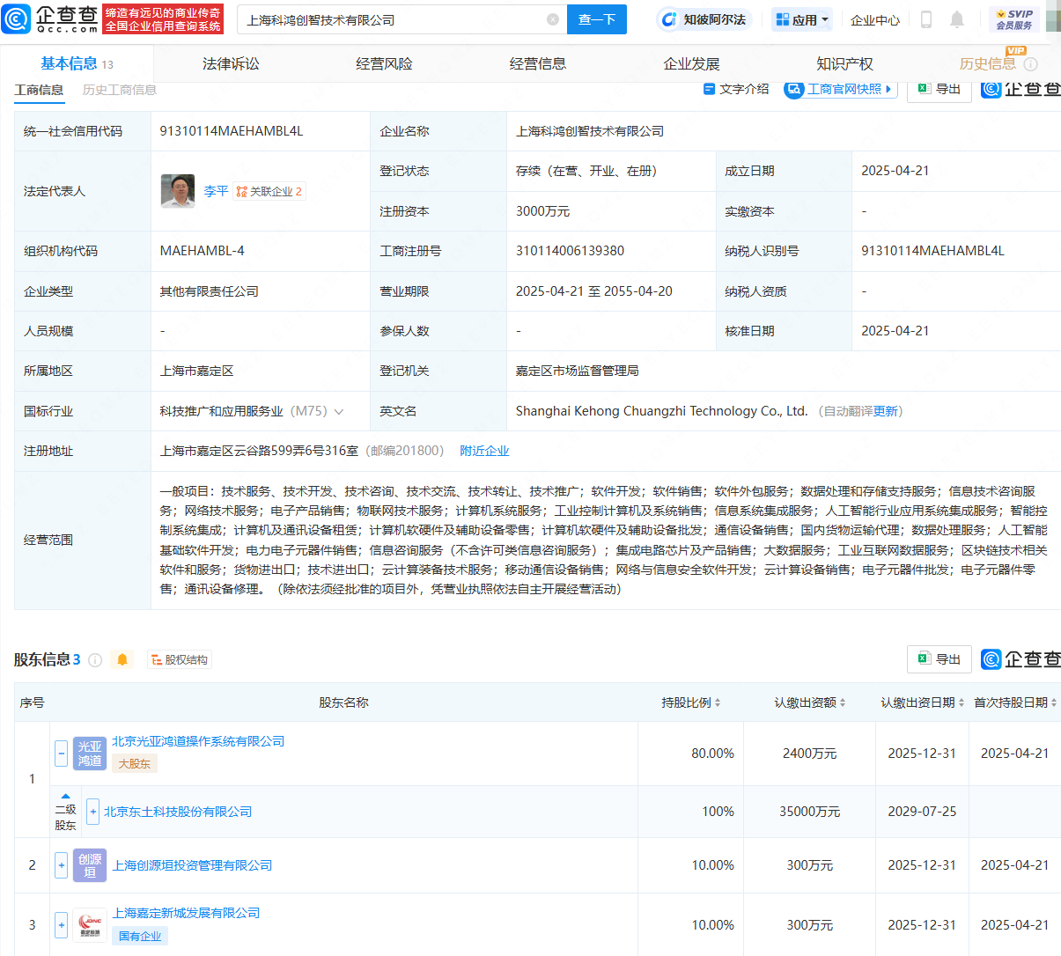
Task: Expand 北京东土科技 sub-shareholder row
Action: [92, 812]
